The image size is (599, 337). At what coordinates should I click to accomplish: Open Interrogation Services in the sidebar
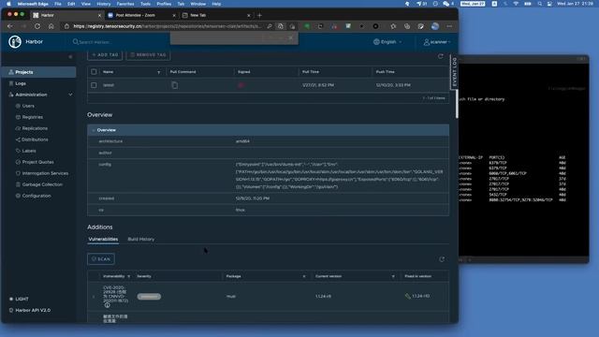point(45,173)
